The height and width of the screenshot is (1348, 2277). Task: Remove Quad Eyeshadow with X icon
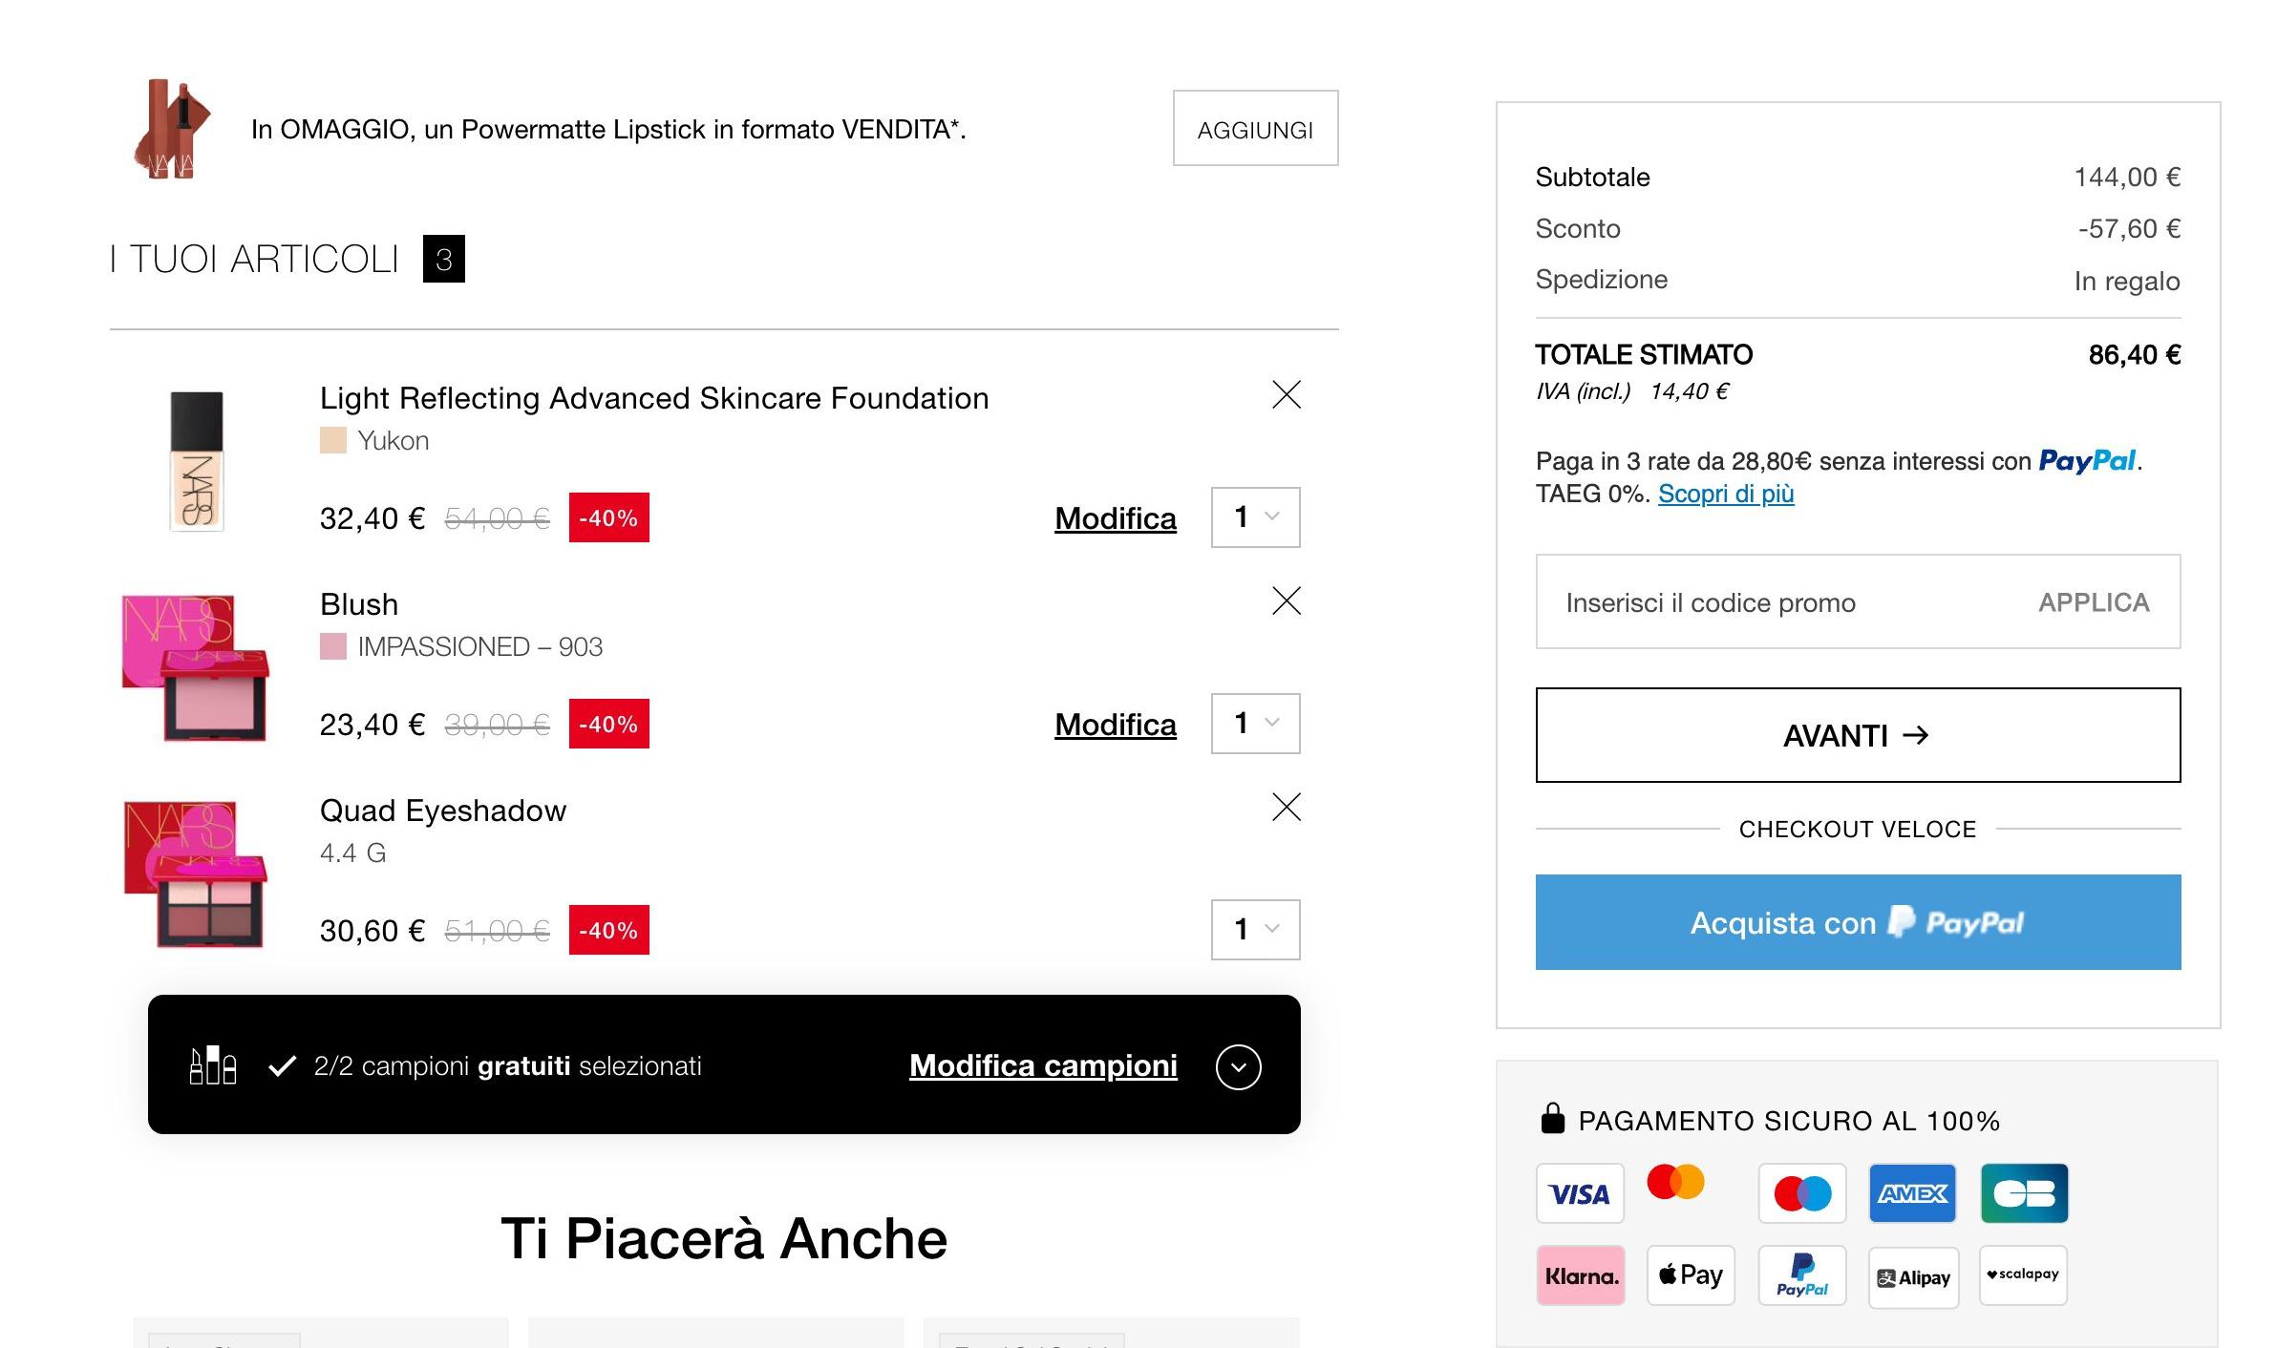tap(1287, 807)
